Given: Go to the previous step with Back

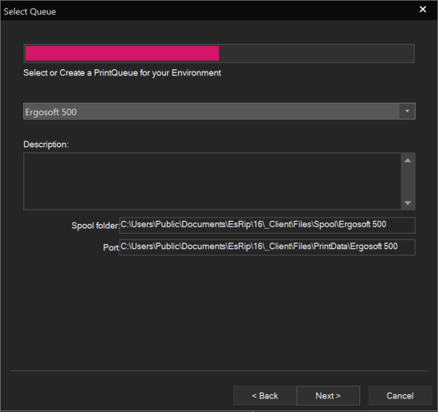Looking at the screenshot, I should (x=265, y=396).
